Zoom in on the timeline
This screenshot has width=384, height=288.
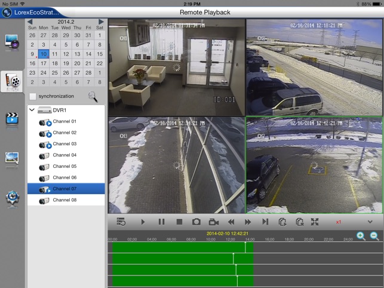click(x=361, y=237)
